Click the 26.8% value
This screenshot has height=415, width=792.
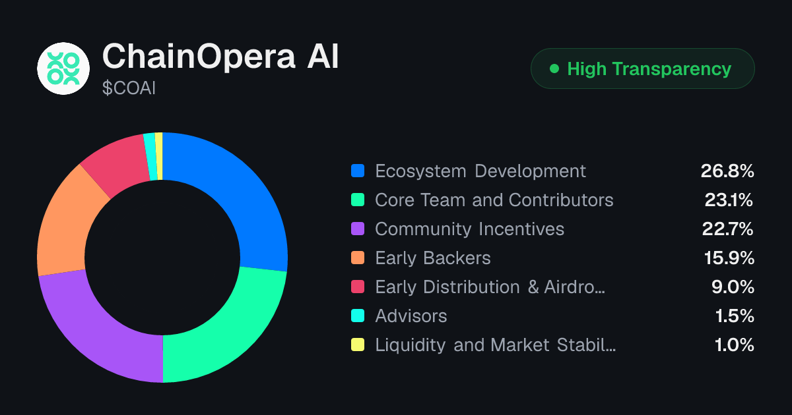(x=727, y=171)
